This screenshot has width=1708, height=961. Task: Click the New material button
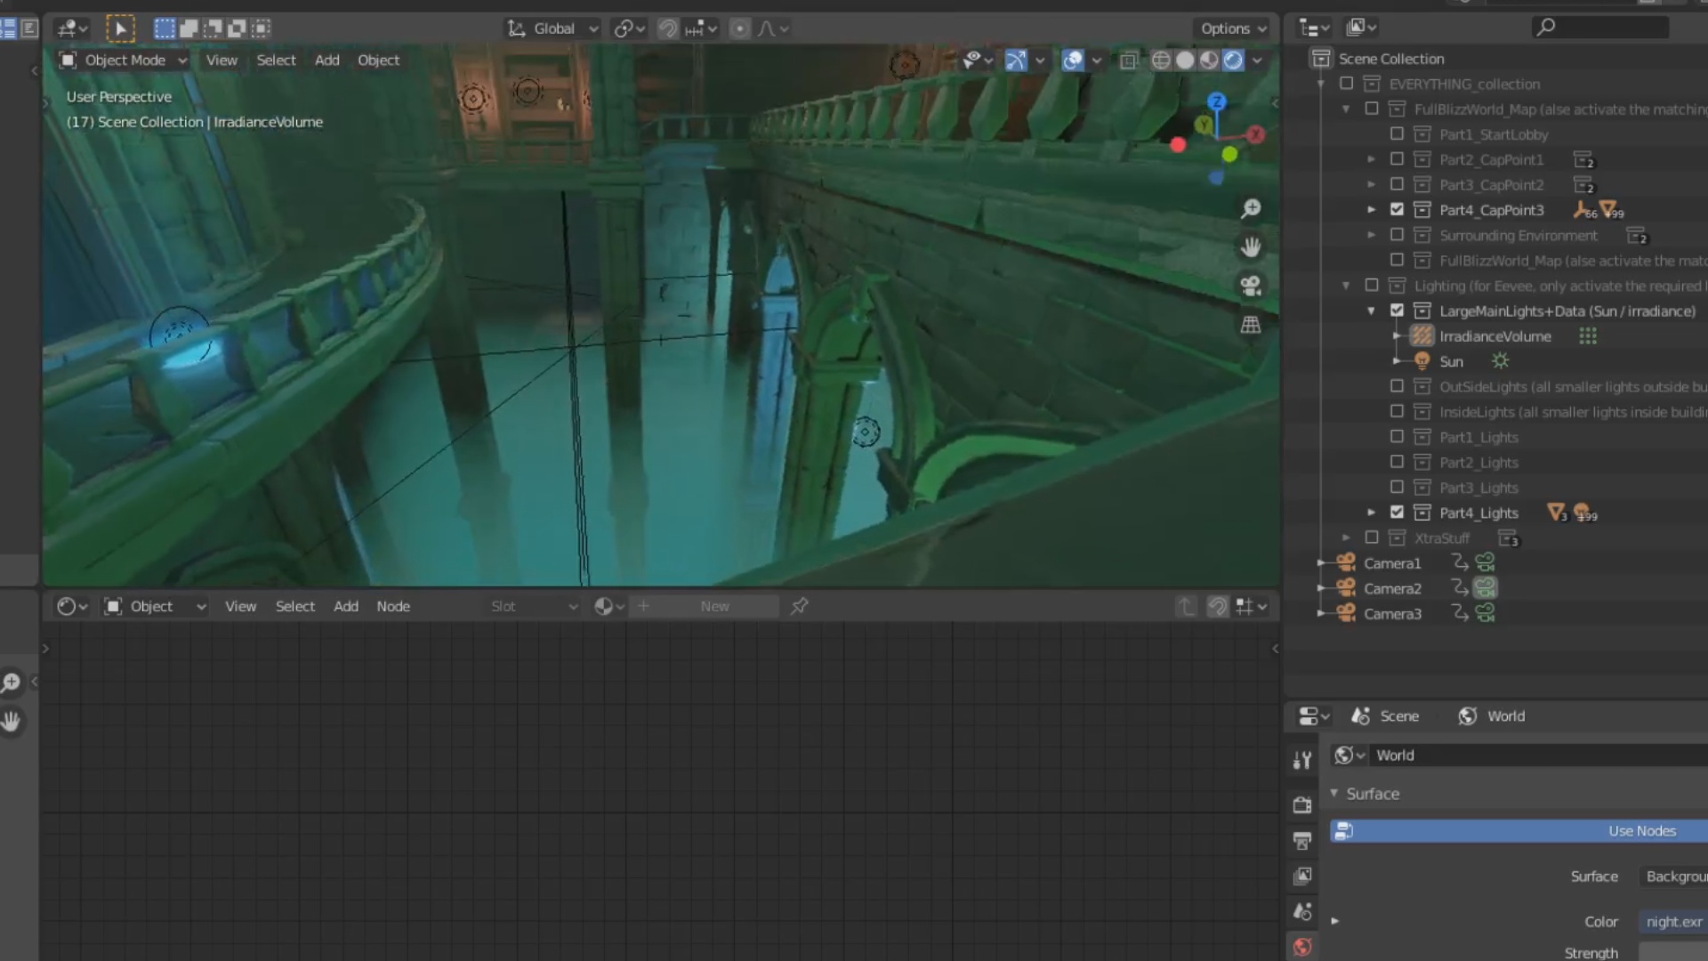point(714,606)
